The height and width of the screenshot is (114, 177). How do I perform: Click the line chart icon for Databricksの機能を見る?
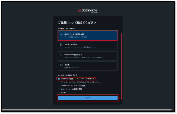pyautogui.click(x=61, y=55)
